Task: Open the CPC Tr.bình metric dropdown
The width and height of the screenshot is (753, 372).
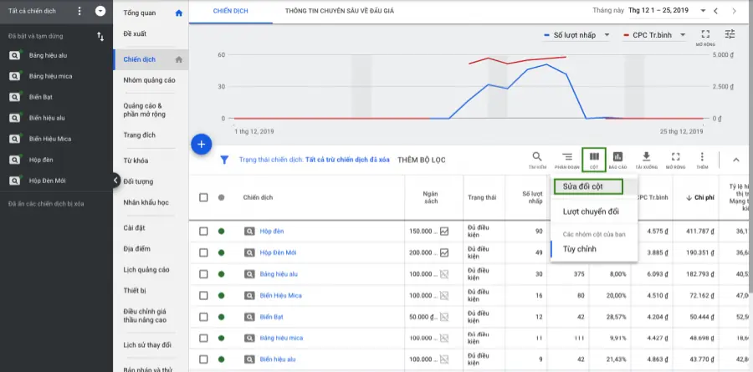Action: [655, 35]
